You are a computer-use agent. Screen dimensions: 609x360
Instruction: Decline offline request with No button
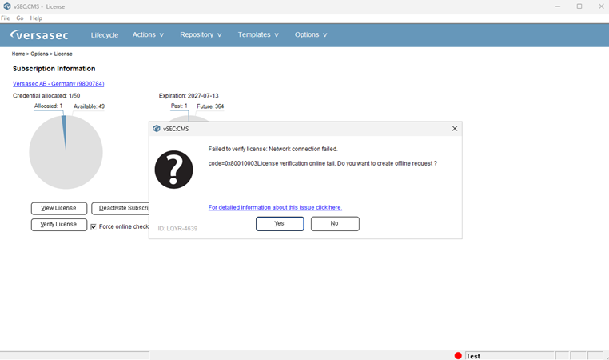coord(335,223)
